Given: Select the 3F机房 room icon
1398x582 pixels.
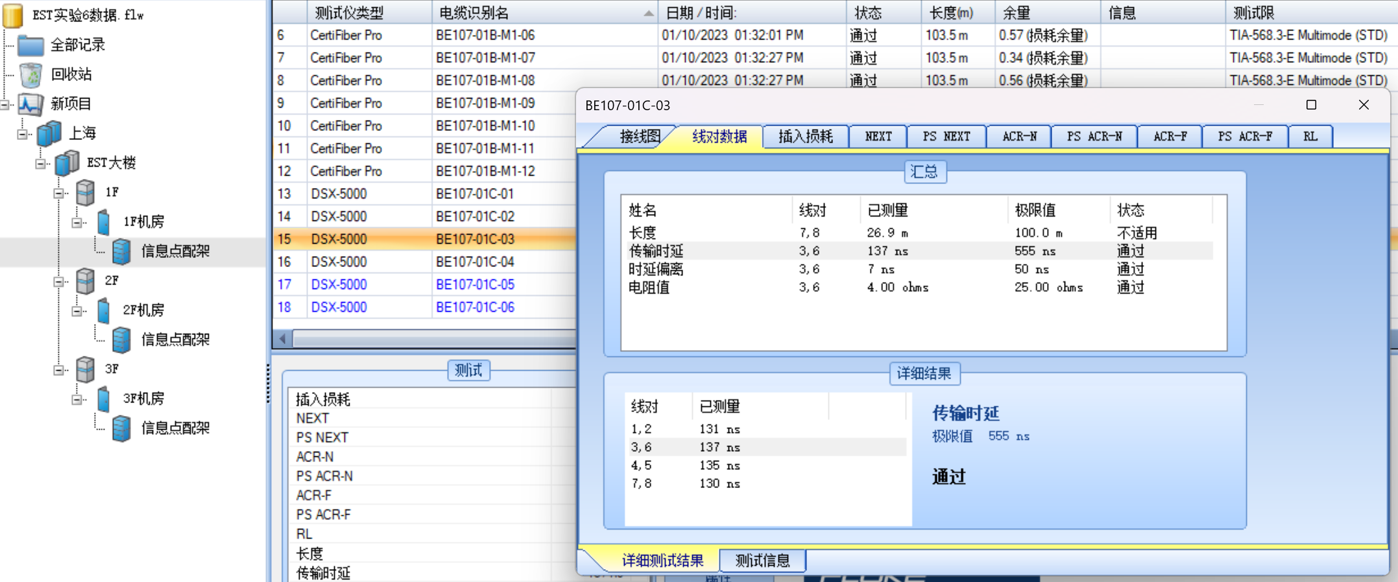Looking at the screenshot, I should (104, 399).
